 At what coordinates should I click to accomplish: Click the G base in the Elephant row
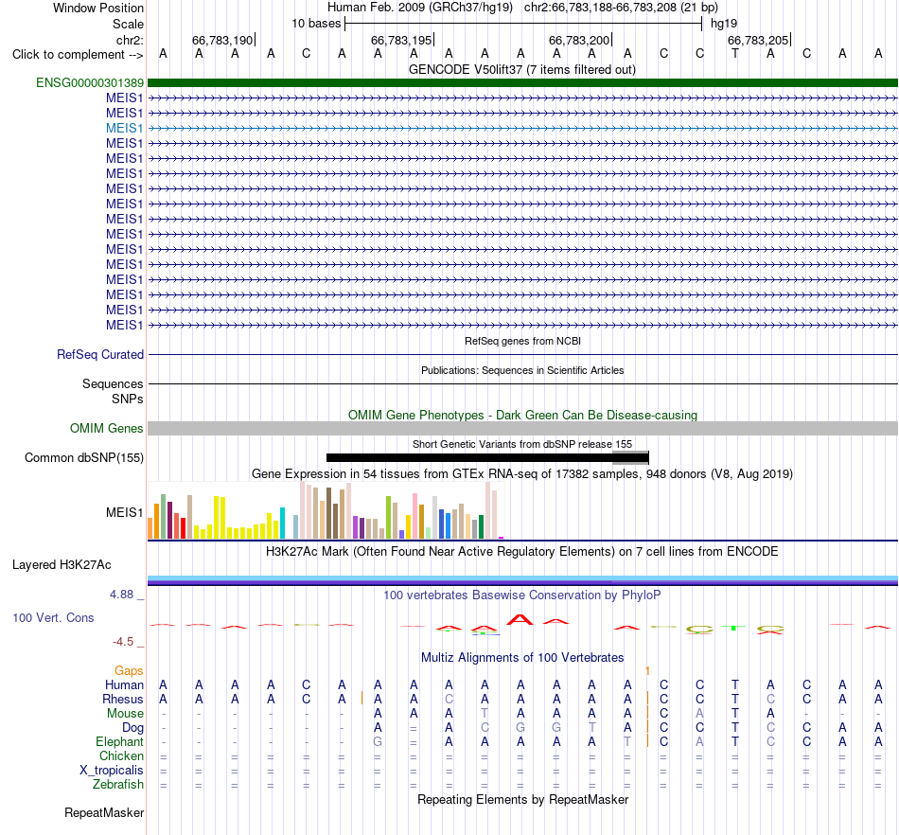click(378, 741)
